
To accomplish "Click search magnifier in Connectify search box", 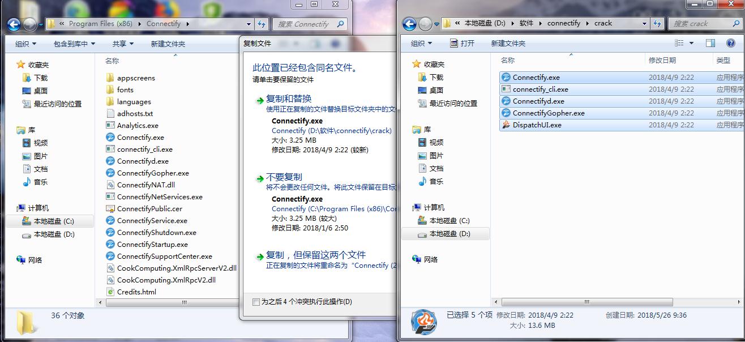I will pos(340,24).
